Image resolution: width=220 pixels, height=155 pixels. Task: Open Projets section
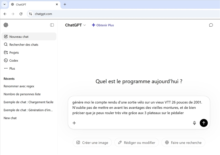click(x=29, y=52)
